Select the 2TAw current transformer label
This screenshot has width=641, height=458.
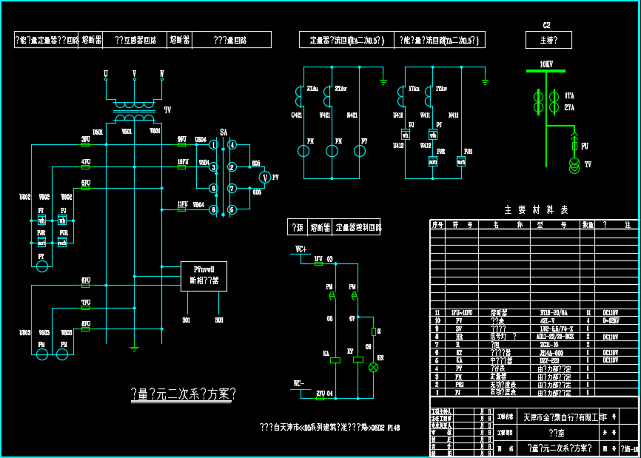(x=341, y=88)
